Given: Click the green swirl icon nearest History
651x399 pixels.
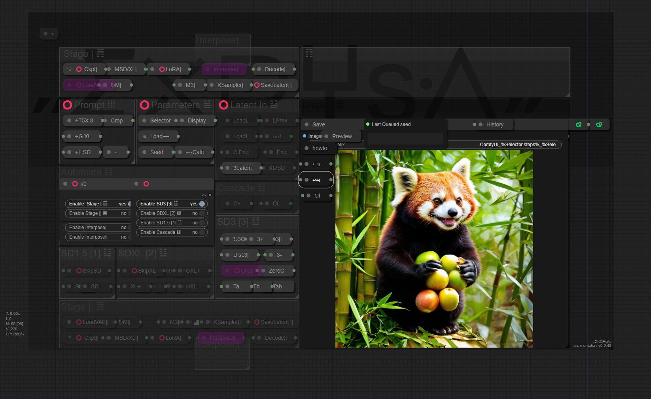Looking at the screenshot, I should tap(579, 124).
